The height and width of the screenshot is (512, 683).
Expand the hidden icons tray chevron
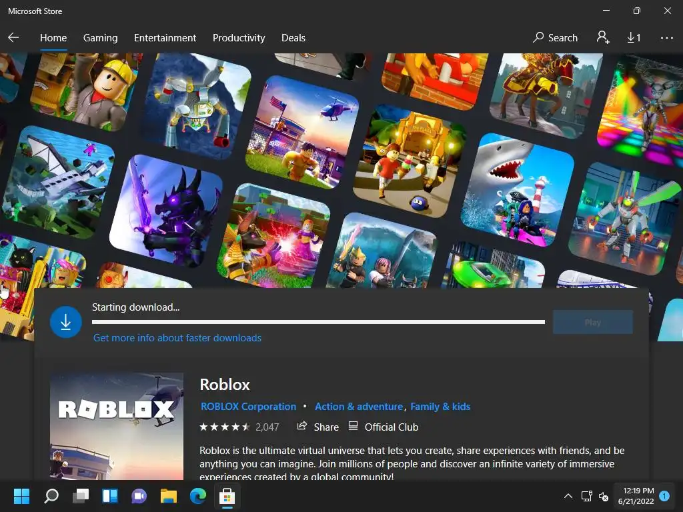pyautogui.click(x=568, y=496)
